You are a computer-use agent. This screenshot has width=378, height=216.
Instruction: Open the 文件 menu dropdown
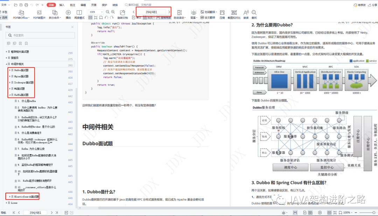tap(6, 5)
